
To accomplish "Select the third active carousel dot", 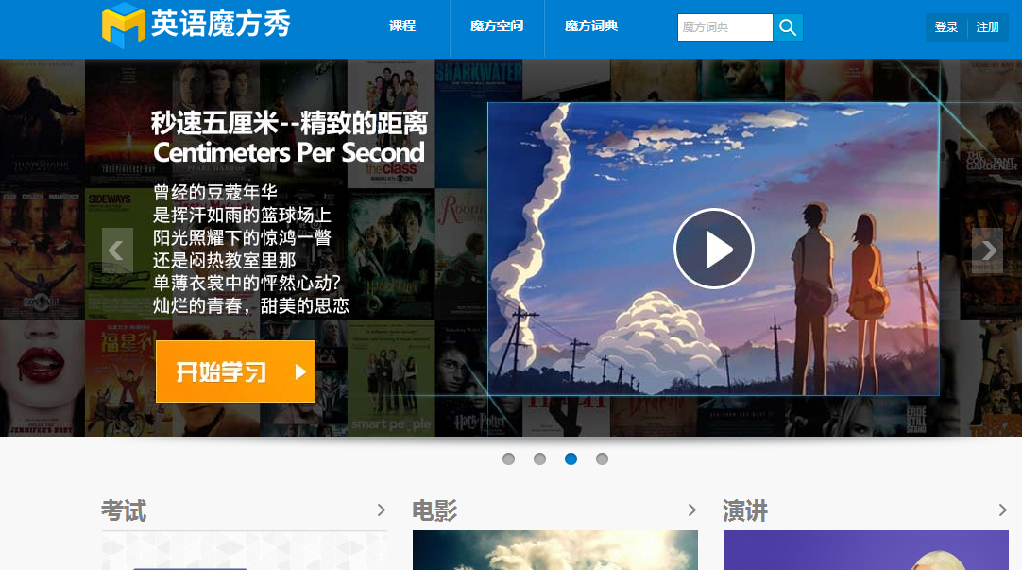I will [571, 459].
